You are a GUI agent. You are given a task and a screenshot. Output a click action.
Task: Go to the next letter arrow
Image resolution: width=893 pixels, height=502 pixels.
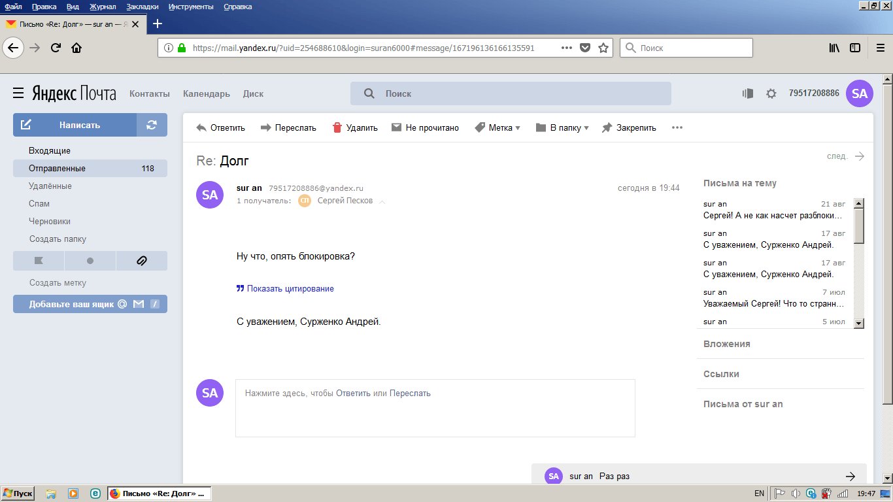(x=860, y=156)
